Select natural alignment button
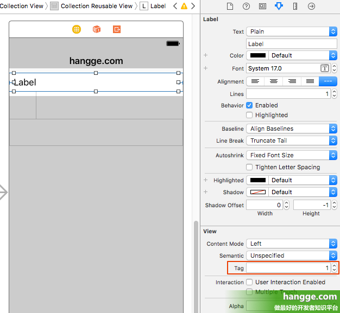 (328, 81)
